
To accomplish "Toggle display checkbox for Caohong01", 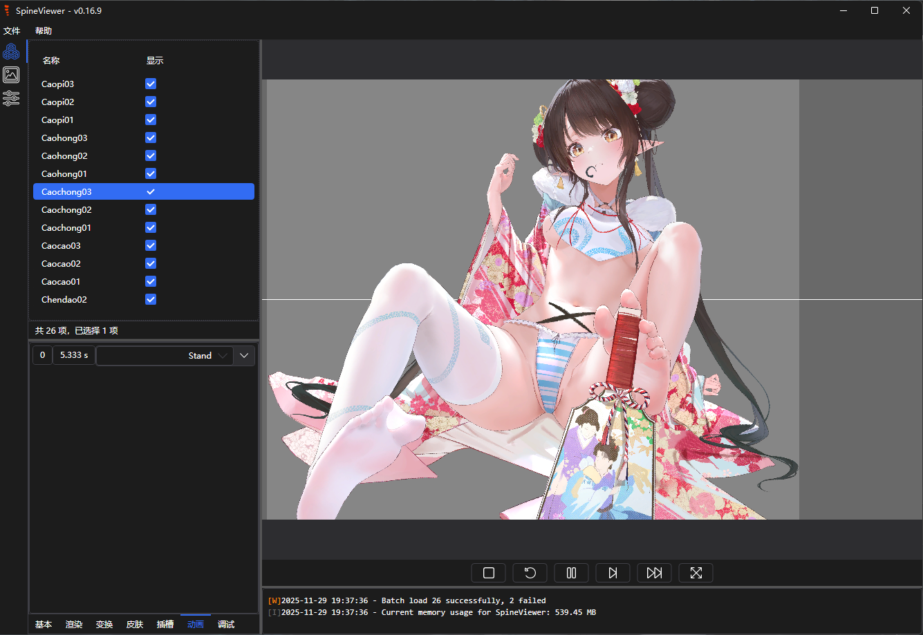I will click(x=151, y=173).
